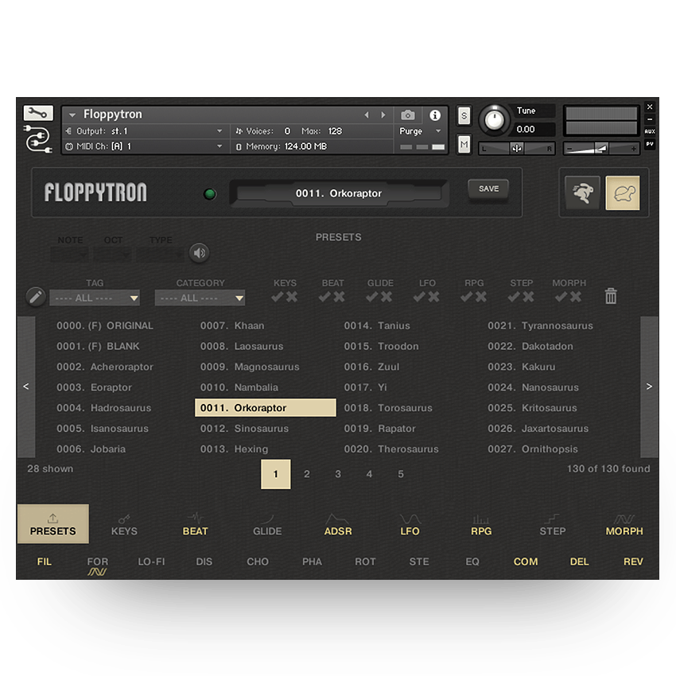Click the pan L-R slider
Screen dimensions: 676x676
(x=516, y=148)
